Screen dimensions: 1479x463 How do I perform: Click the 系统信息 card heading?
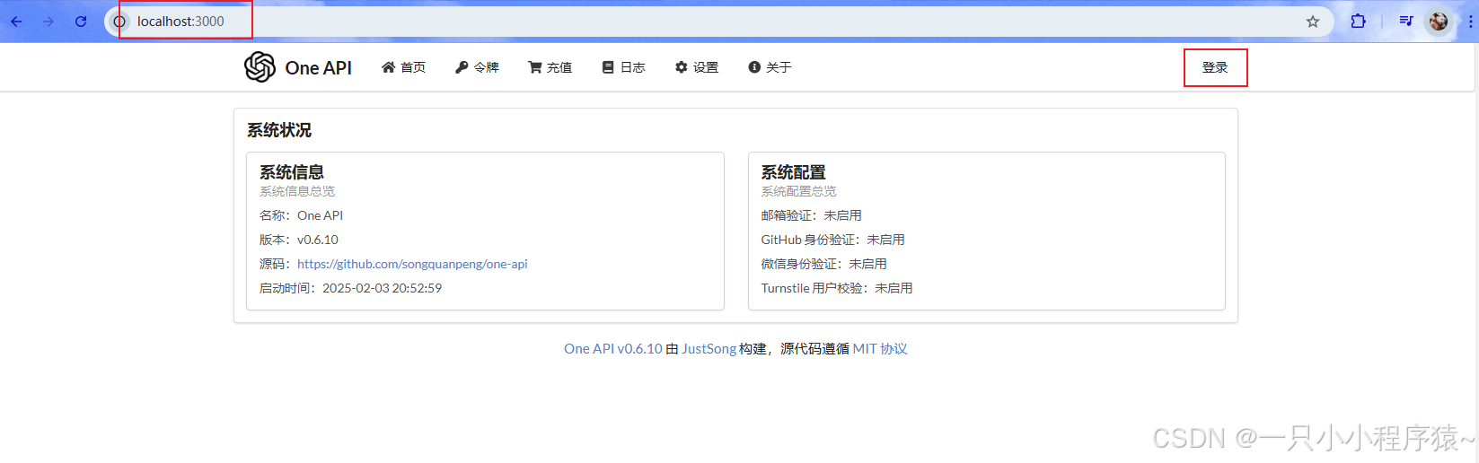[292, 172]
